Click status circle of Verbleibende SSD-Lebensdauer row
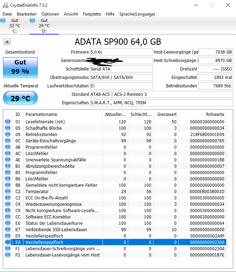 click(8, 229)
